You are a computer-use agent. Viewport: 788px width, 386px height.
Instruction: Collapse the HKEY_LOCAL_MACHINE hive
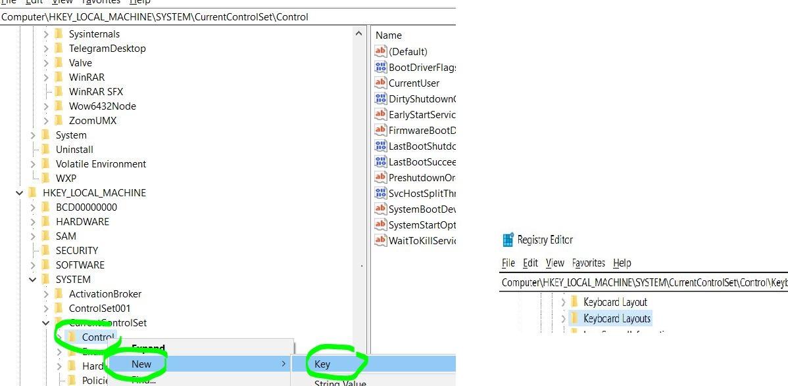pos(20,193)
